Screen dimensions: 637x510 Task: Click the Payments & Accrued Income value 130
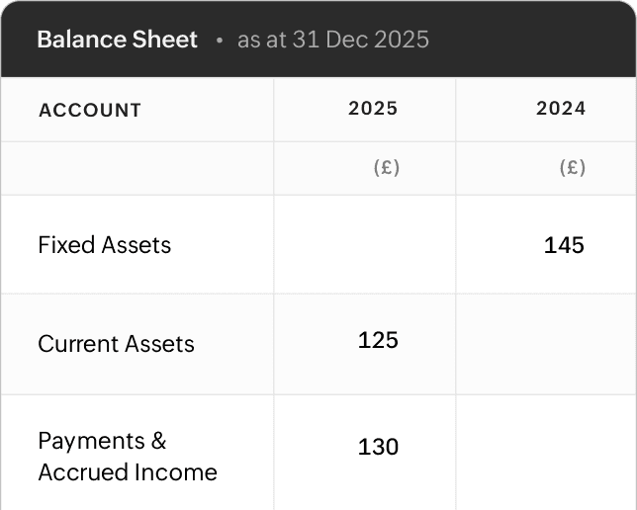coord(378,447)
